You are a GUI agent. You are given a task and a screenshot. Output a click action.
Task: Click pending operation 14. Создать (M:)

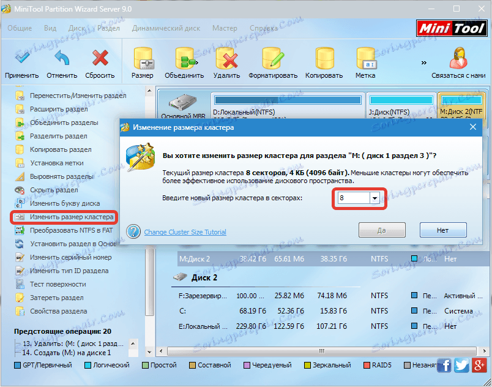pyautogui.click(x=66, y=353)
